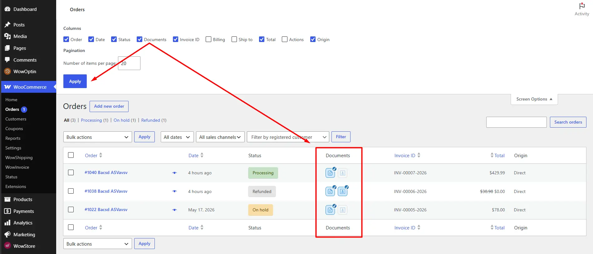Filter orders by On hold link
The image size is (593, 254).
tap(121, 120)
